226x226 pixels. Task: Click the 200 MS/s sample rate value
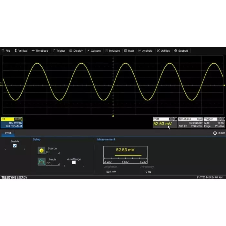(x=197, y=126)
